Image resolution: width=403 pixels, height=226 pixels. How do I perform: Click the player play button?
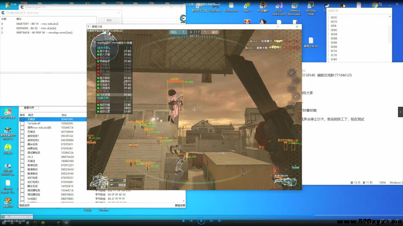201,221
